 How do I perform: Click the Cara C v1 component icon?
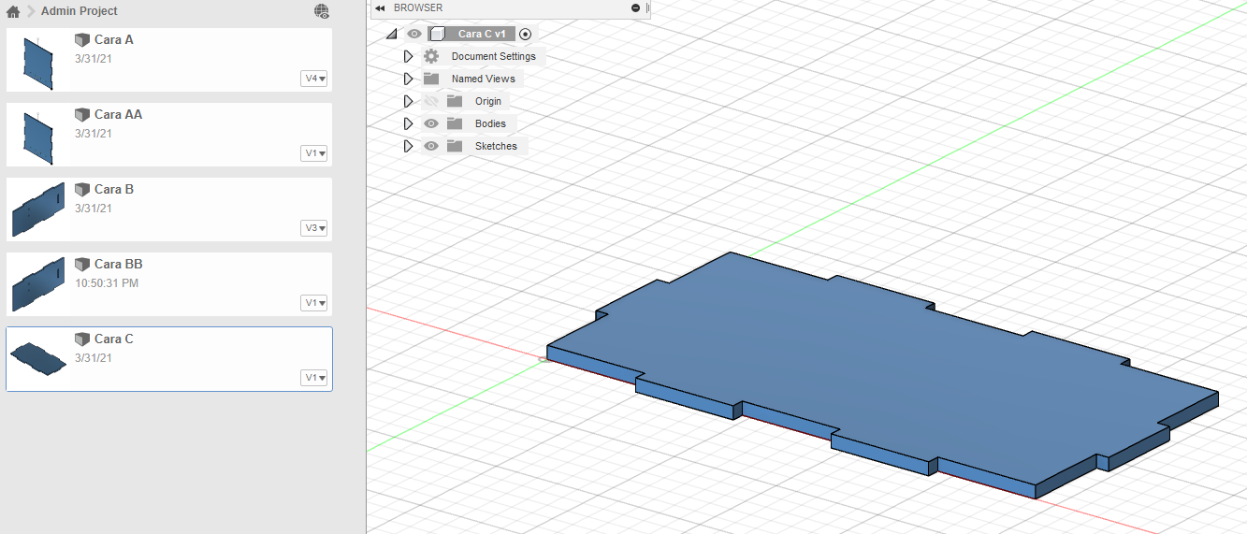[x=437, y=34]
